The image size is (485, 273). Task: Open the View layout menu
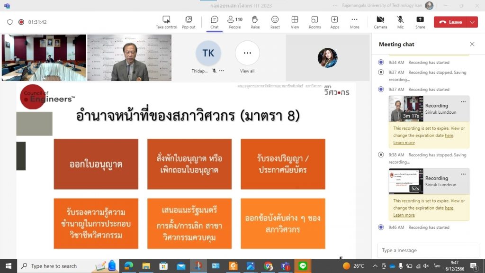(x=295, y=22)
